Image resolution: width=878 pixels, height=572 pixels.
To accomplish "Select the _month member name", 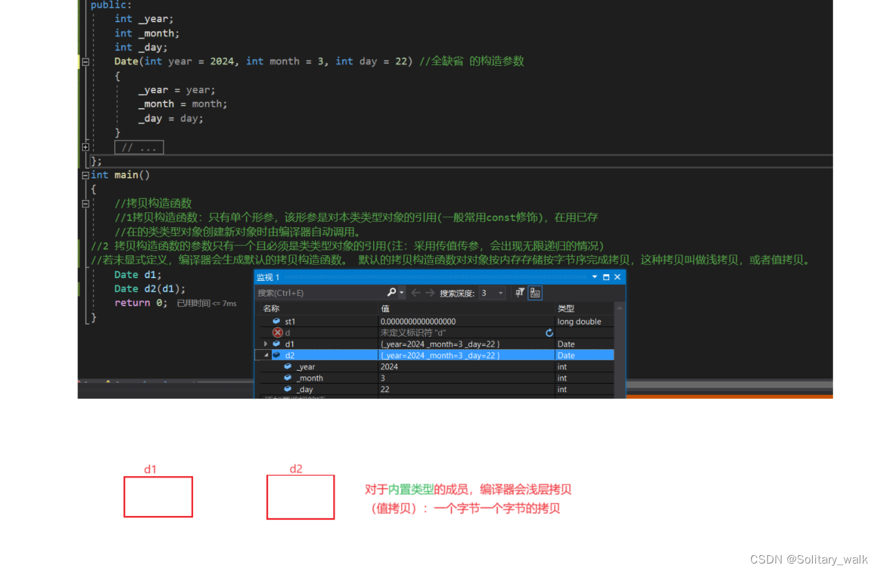I will click(x=310, y=378).
